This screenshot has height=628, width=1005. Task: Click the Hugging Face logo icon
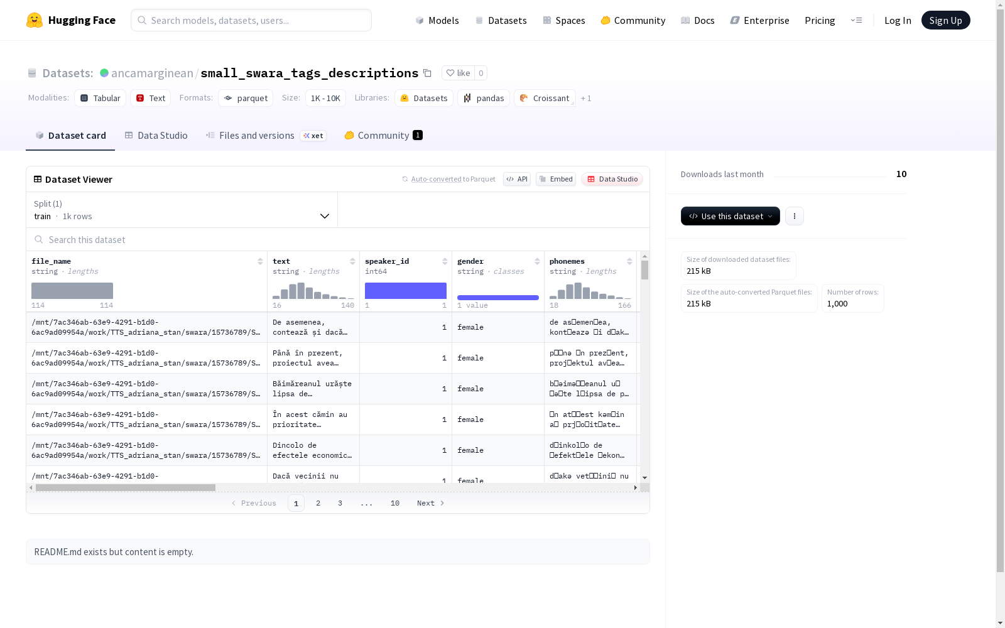click(x=35, y=20)
